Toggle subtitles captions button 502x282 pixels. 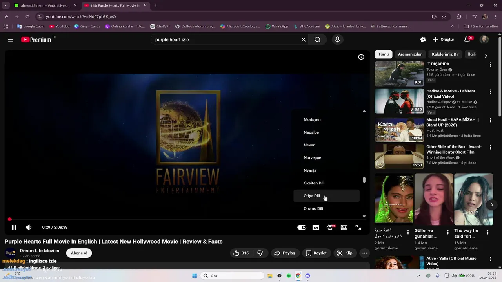[316, 227]
